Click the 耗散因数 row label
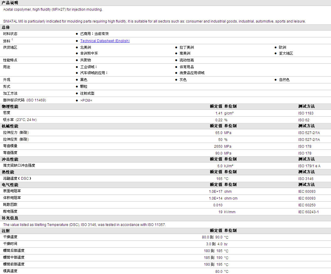 10,205
